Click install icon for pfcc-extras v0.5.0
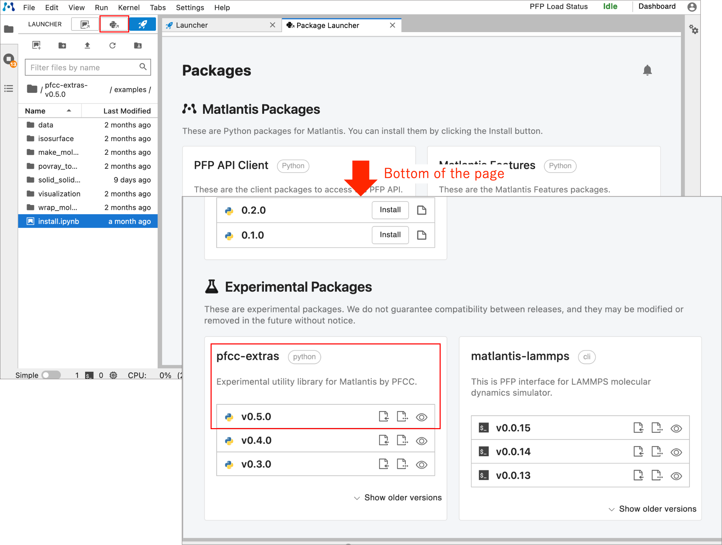 coord(384,417)
